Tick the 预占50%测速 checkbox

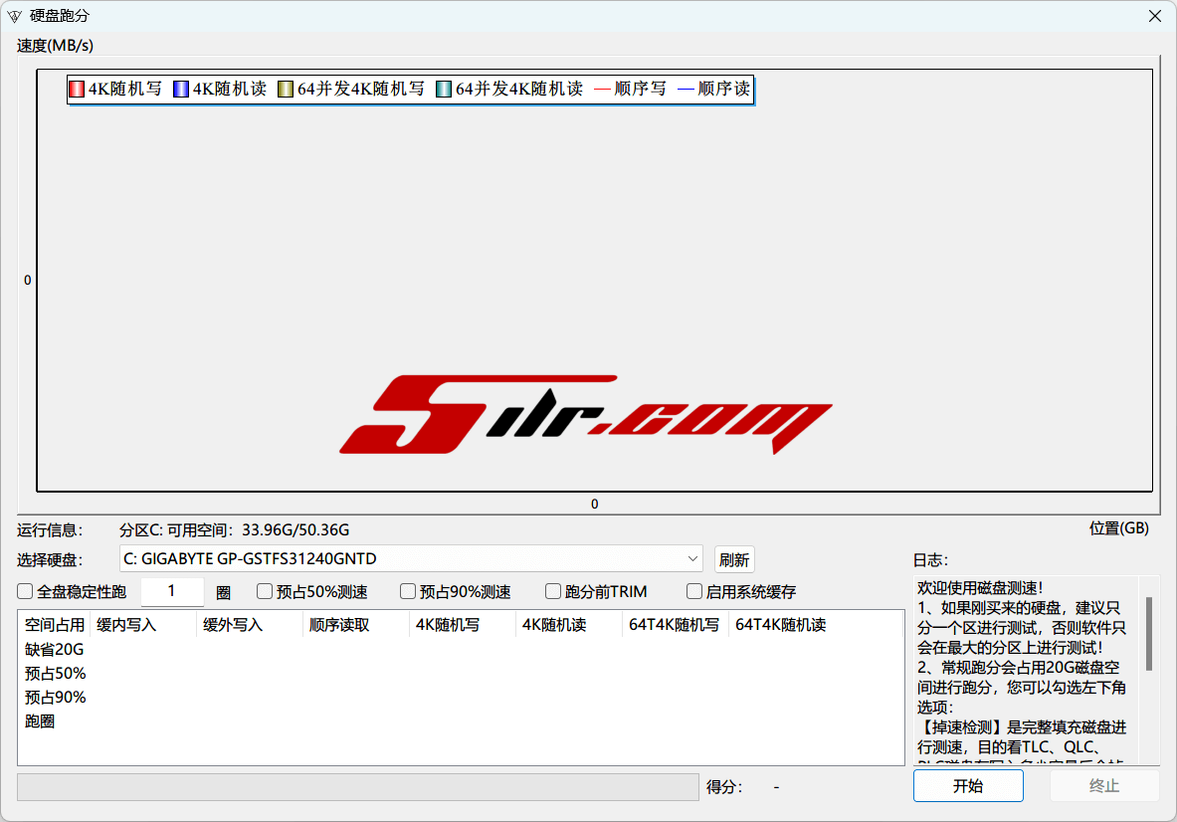(x=265, y=591)
